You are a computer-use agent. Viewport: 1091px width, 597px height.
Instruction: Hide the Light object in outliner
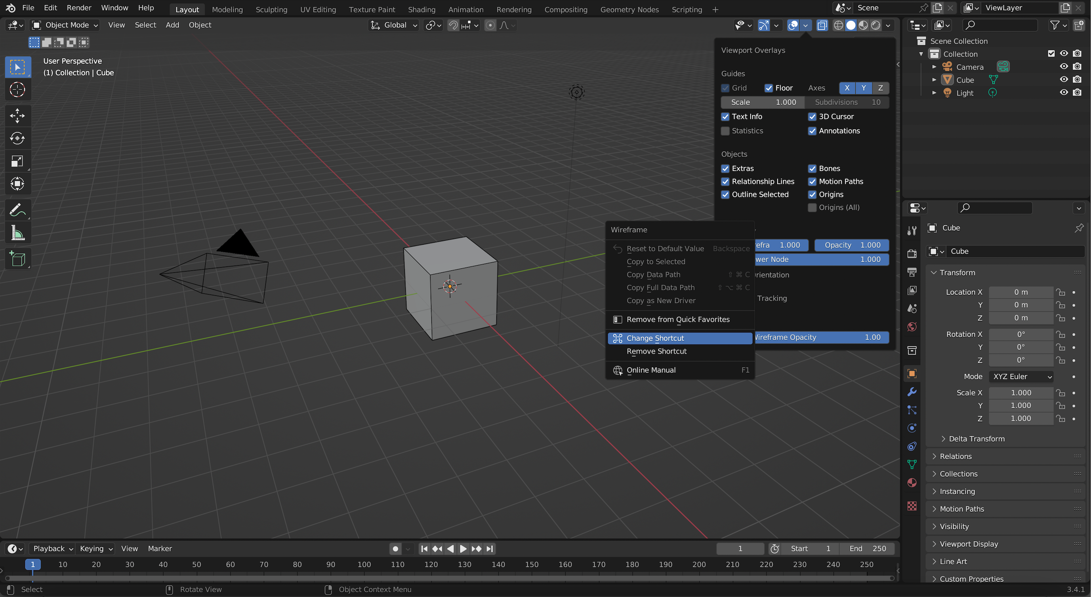tap(1064, 93)
